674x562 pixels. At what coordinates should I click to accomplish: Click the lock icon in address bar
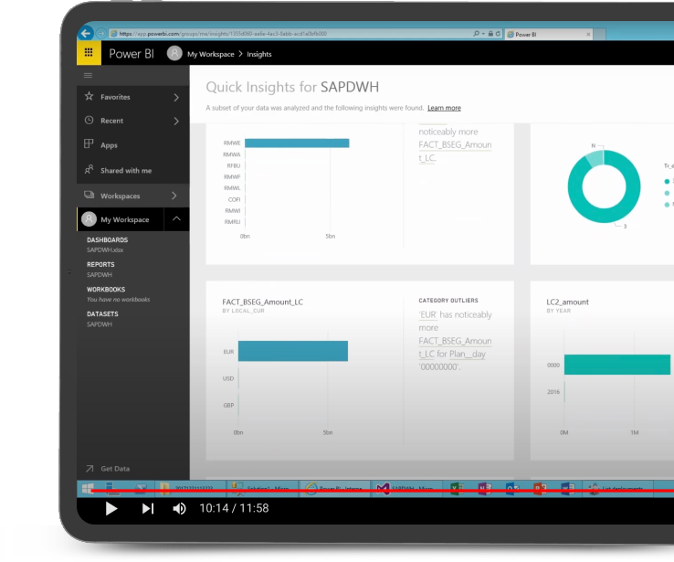(x=490, y=34)
